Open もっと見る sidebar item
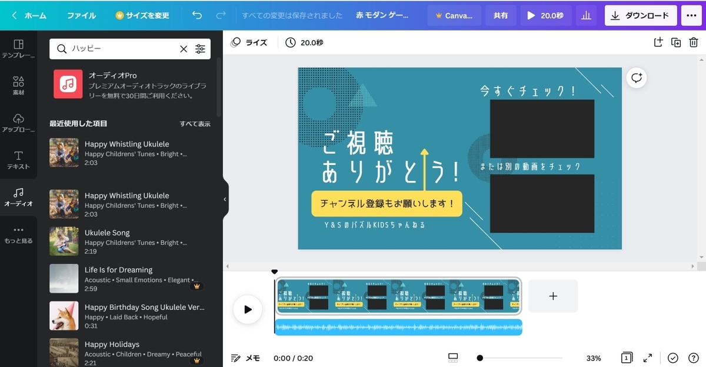706x367 pixels. [x=18, y=235]
